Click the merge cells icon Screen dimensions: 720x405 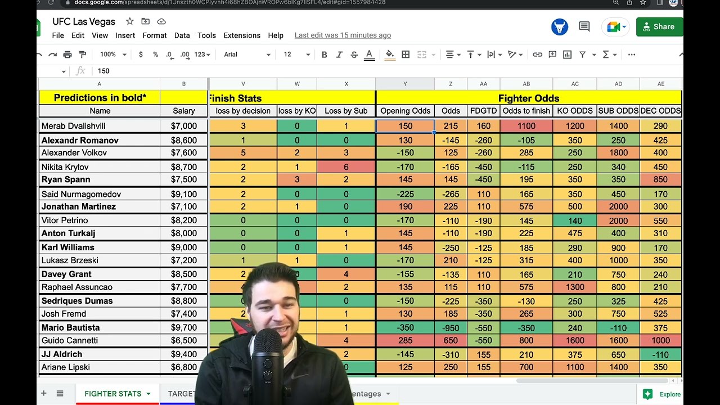[421, 55]
